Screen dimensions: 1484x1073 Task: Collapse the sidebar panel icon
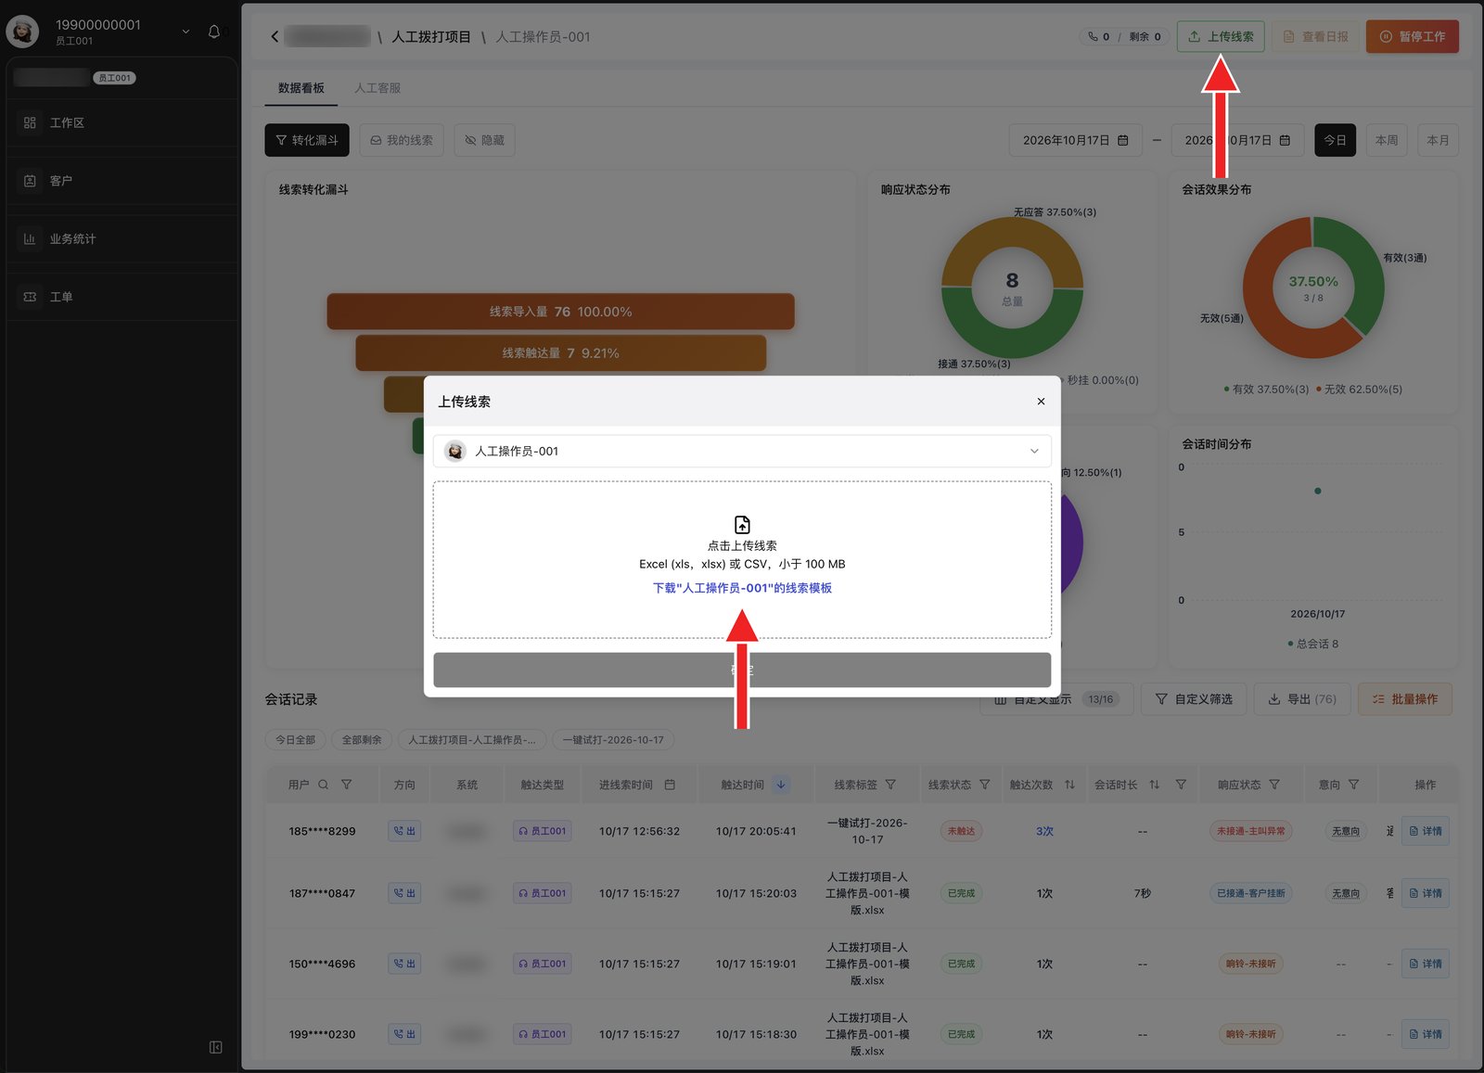click(x=215, y=1047)
